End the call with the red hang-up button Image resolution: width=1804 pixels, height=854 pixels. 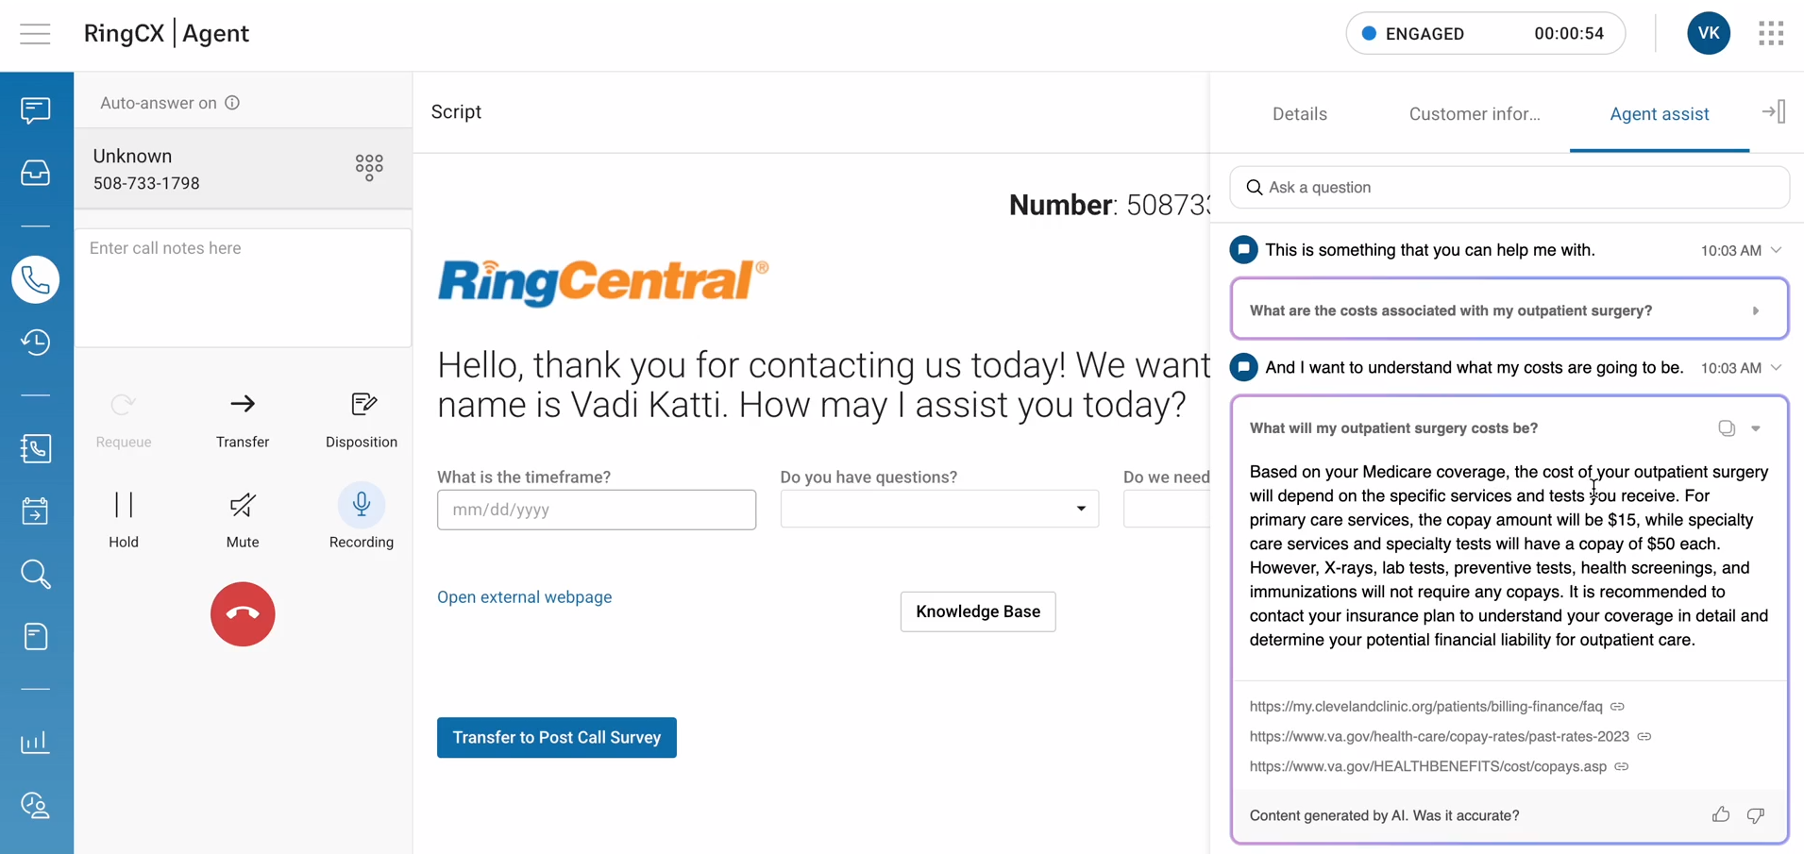pyautogui.click(x=242, y=613)
